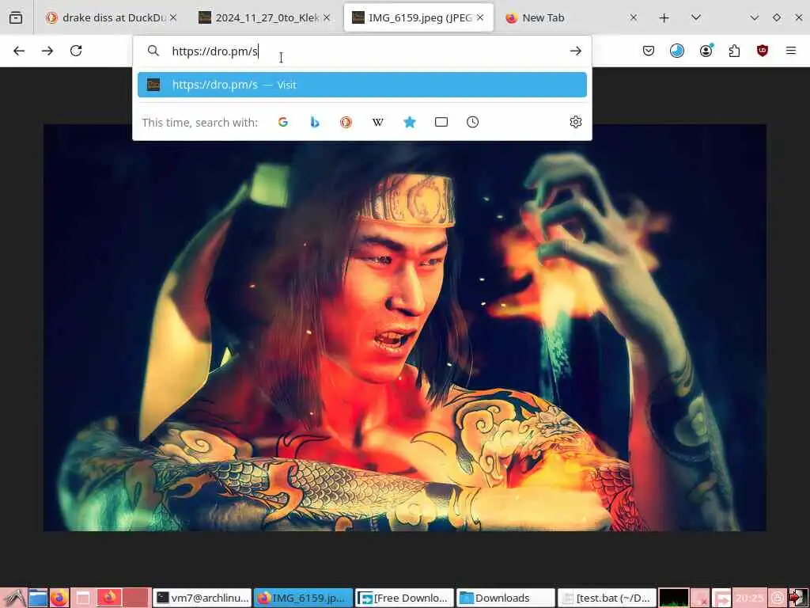Open the Firefox application hamburger menu
Screen dimensions: 810x608
click(791, 51)
